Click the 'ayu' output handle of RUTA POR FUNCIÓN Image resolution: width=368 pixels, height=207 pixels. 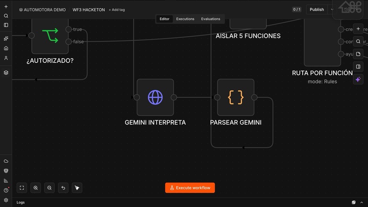[341, 54]
